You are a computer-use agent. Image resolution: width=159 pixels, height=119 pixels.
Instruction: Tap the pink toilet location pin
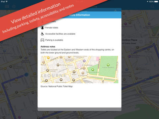pos(79,66)
